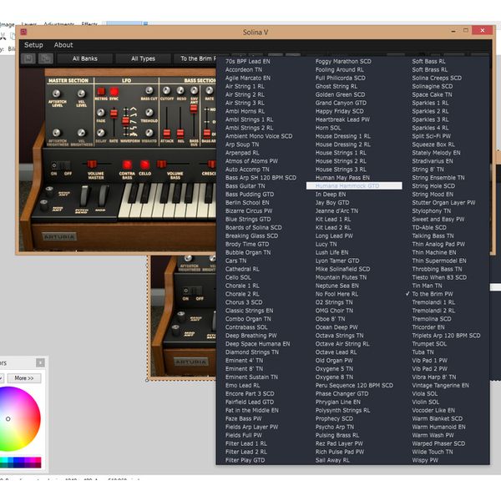Select the Ambient Mono Voice SCD preset
Image resolution: width=501 pixels, height=501 pixels.
tap(259, 136)
